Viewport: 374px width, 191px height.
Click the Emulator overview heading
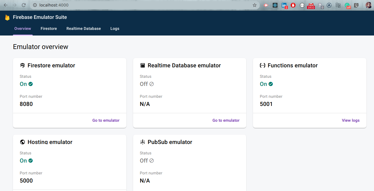pos(41,47)
